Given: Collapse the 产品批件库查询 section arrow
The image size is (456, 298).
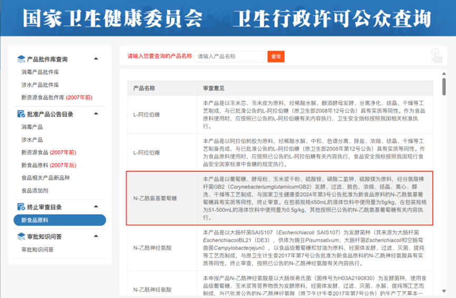Looking at the screenshot, I should (x=96, y=58).
